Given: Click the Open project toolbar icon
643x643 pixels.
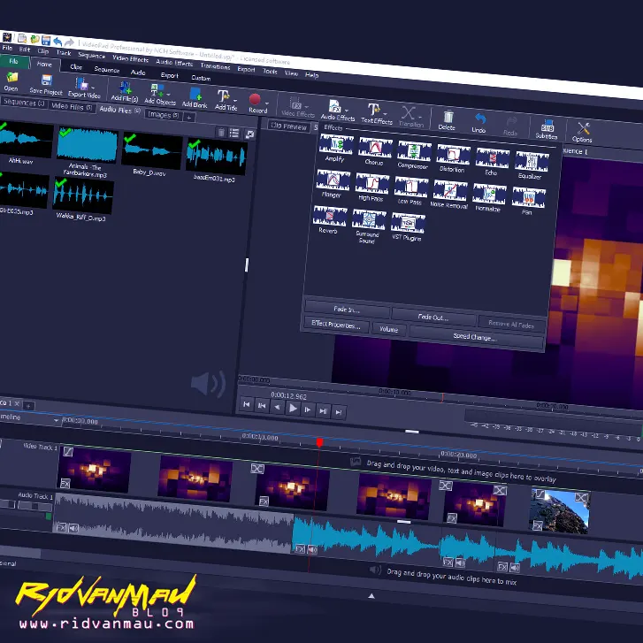Looking at the screenshot, I should point(11,80).
